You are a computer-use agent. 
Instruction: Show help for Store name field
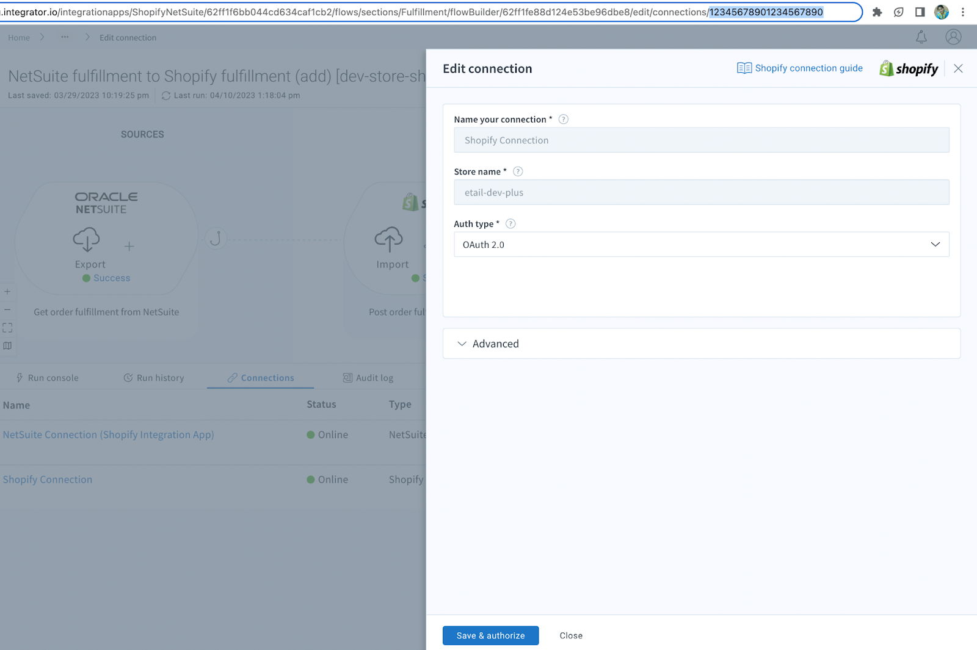(x=518, y=172)
